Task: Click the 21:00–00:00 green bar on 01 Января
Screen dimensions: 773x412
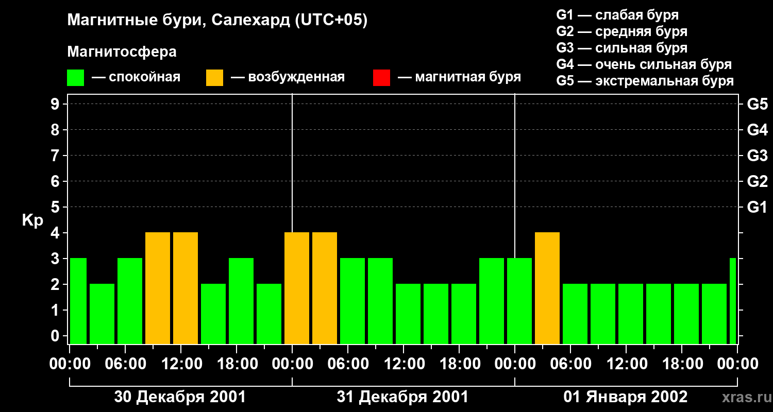Action: click(x=714, y=314)
